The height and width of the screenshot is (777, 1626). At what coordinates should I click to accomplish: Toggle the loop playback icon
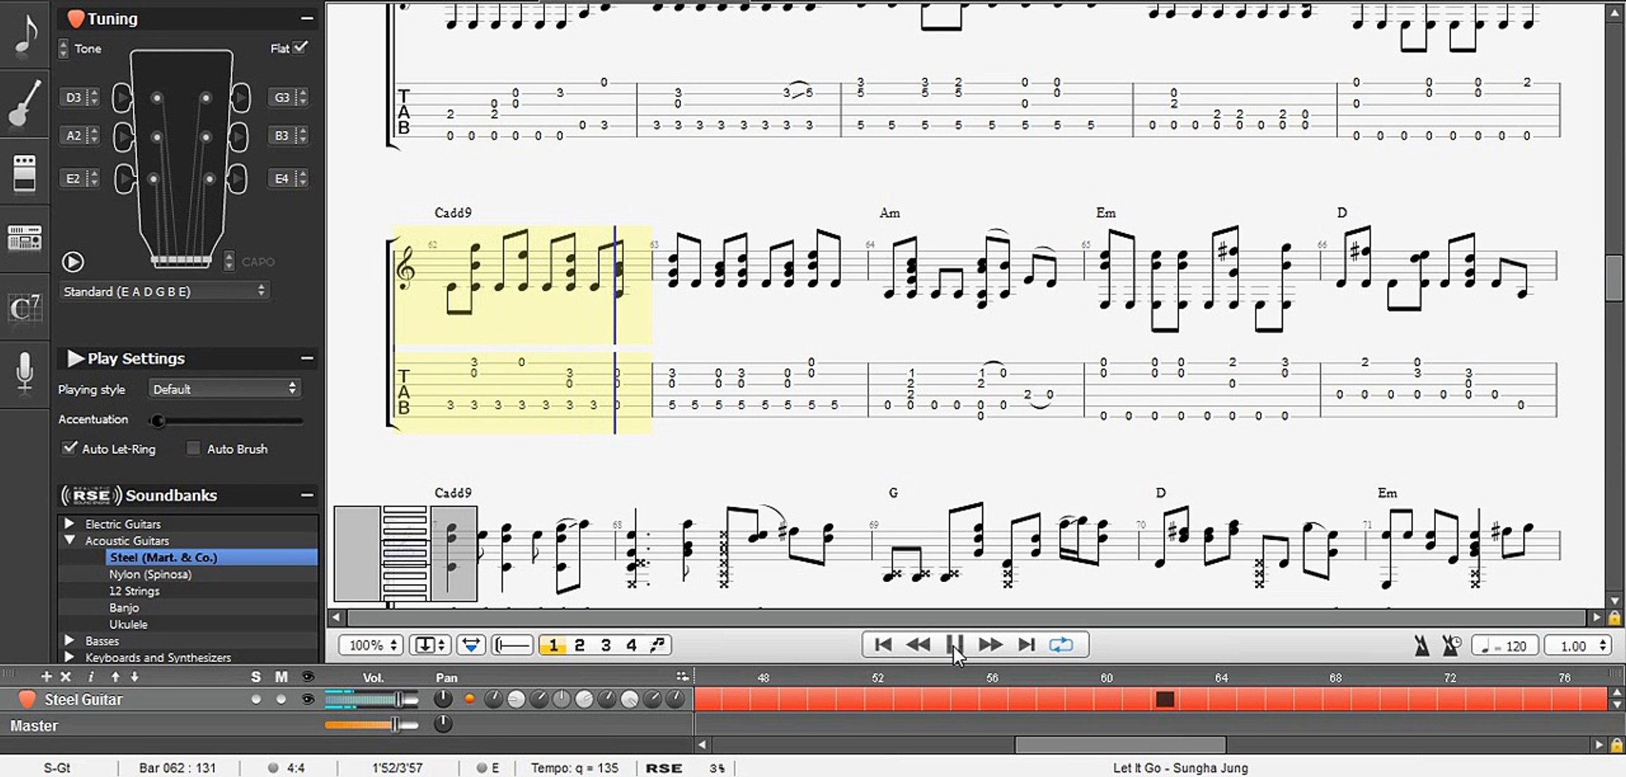point(1061,645)
